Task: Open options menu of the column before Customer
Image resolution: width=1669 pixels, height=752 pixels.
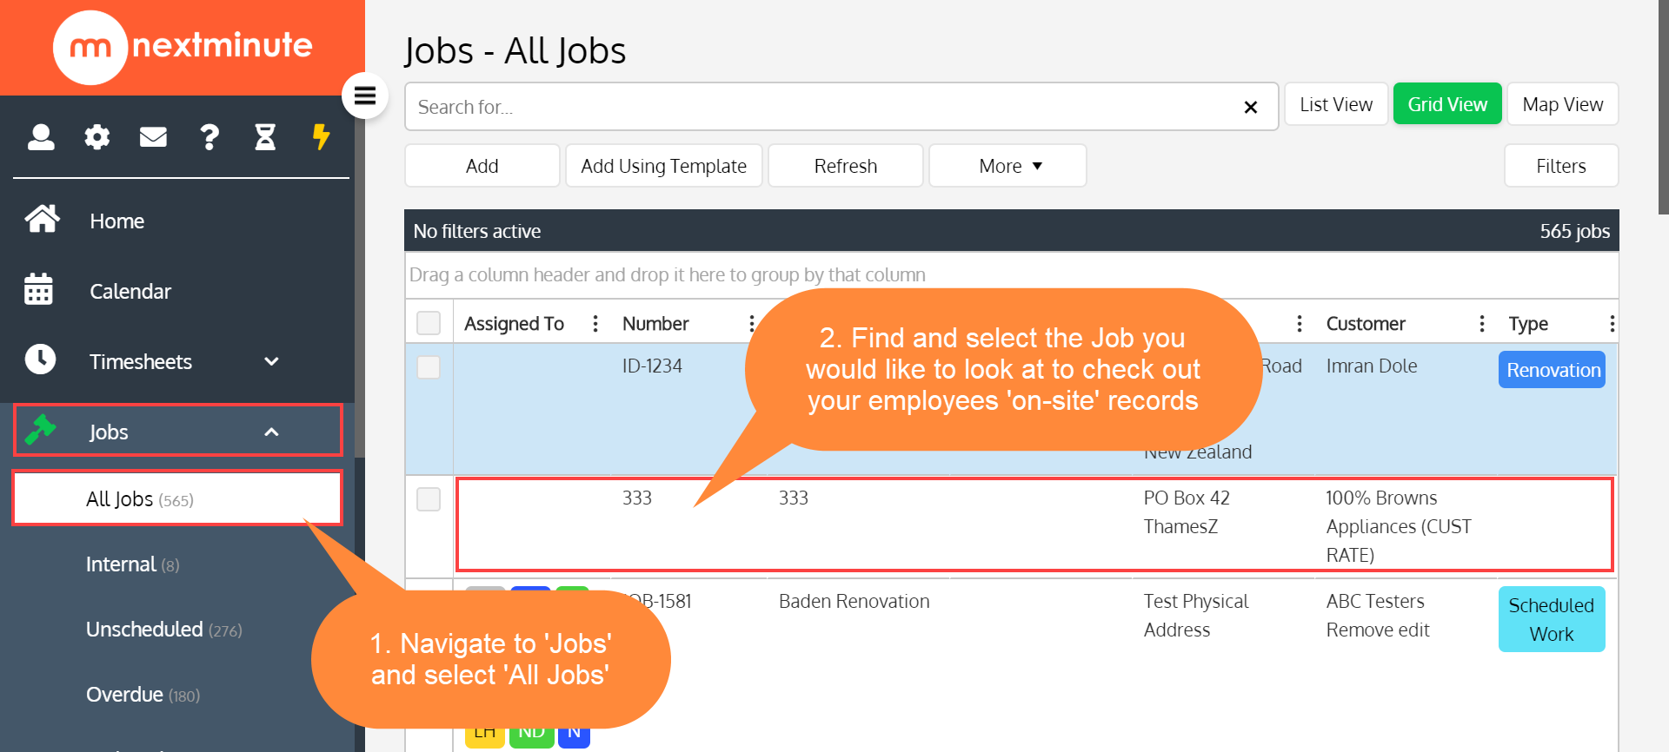Action: pyautogui.click(x=1300, y=324)
